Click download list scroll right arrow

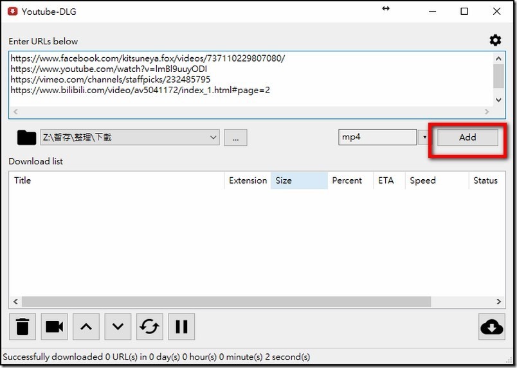(498, 301)
